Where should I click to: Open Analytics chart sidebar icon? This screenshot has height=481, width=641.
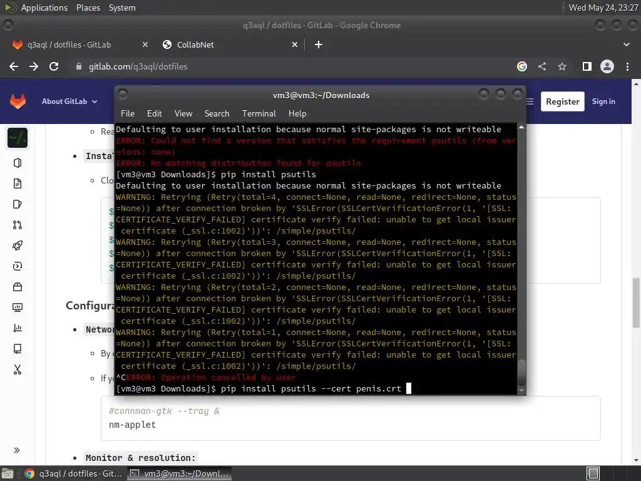[18, 328]
